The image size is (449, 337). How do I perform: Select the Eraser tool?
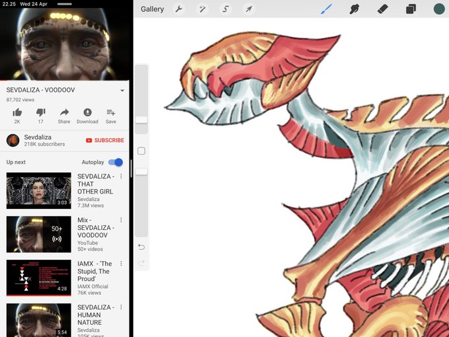pyautogui.click(x=382, y=9)
